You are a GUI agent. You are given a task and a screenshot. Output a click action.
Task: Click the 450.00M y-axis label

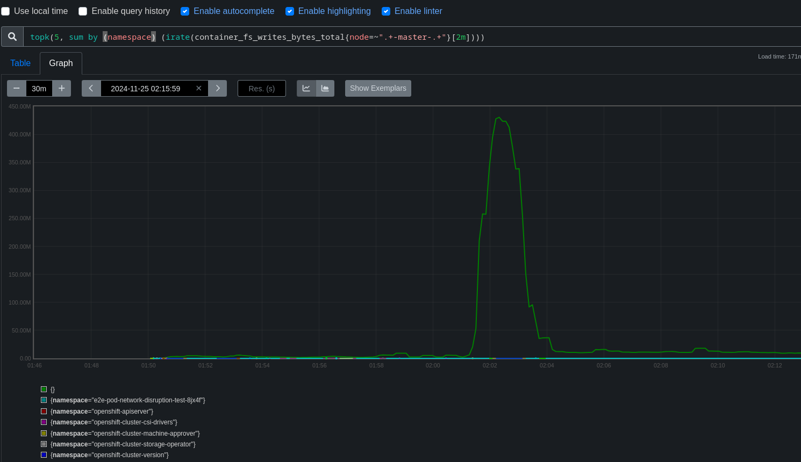[x=20, y=106]
